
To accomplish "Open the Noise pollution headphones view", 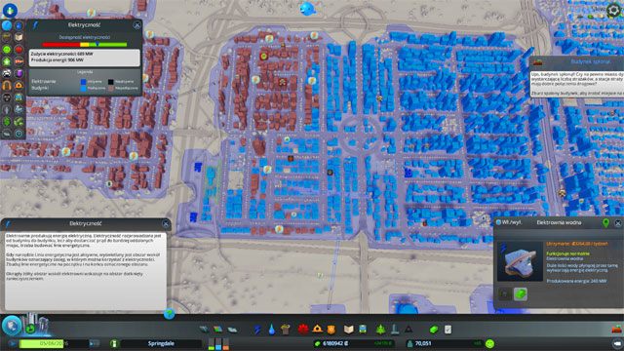I will tap(7, 85).
